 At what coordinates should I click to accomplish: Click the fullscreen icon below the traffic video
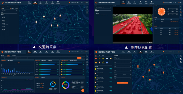point(148,42)
